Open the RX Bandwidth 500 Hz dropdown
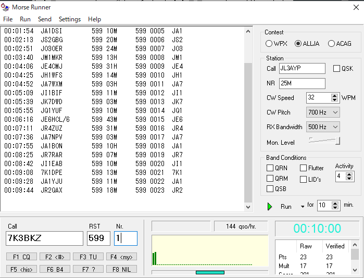The width and height of the screenshot is (364, 278). pyautogui.click(x=323, y=127)
